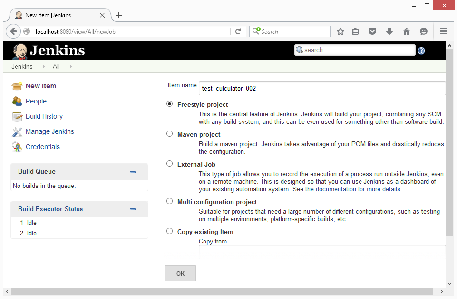Screen dimensions: 457x299
Task: Open the downloads arrow icon
Action: [389, 31]
